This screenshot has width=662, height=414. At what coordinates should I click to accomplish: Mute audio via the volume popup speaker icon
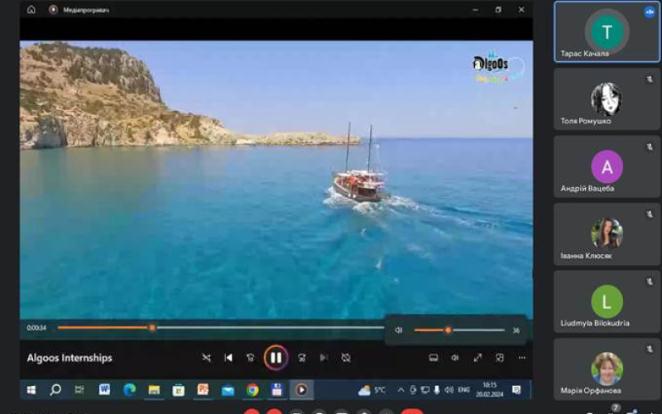coord(399,330)
